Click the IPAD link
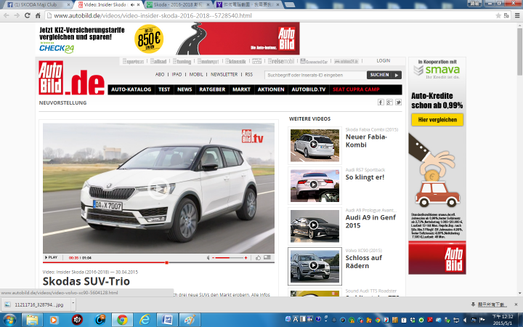This screenshot has height=327, width=523. click(x=177, y=74)
